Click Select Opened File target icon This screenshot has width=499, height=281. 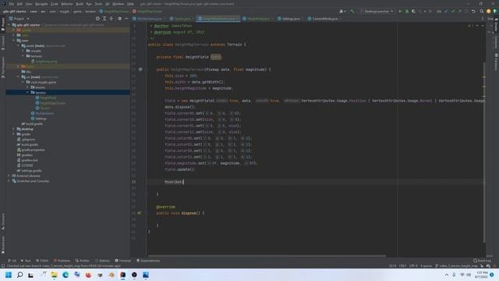[x=97, y=19]
